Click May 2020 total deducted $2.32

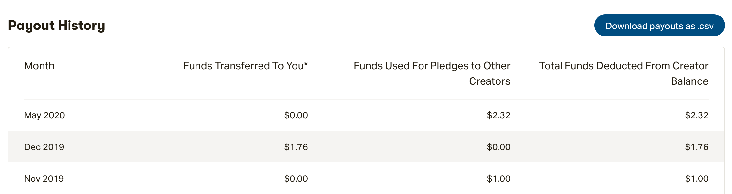[697, 115]
